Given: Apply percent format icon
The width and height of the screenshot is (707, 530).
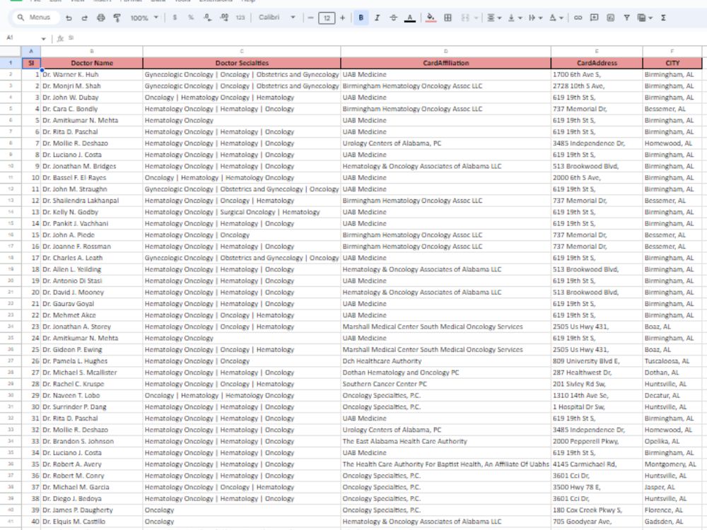Looking at the screenshot, I should click(191, 18).
